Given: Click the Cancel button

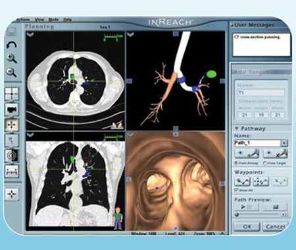Looking at the screenshot, I should [276, 226].
